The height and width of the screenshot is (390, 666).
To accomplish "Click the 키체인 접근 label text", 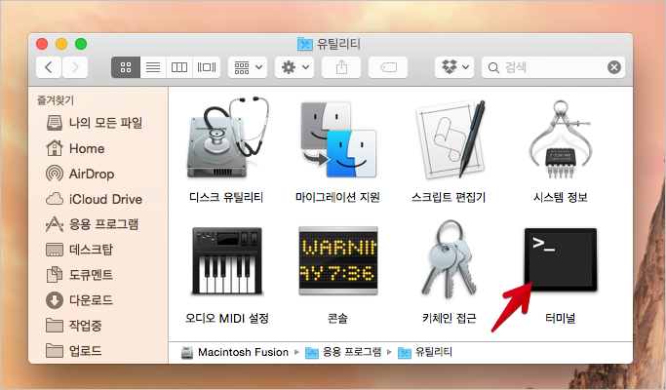I will 449,318.
